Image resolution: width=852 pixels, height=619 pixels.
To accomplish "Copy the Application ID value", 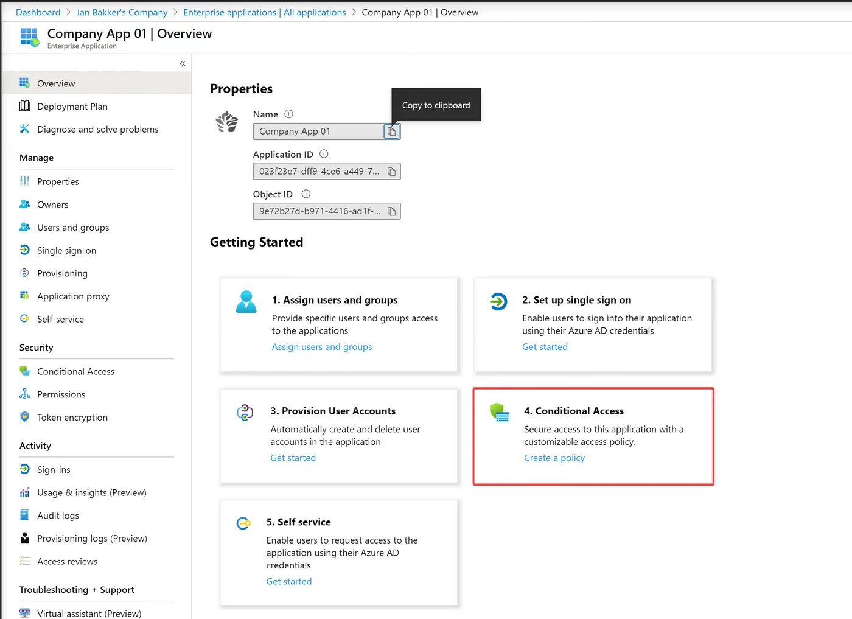I will [x=391, y=172].
